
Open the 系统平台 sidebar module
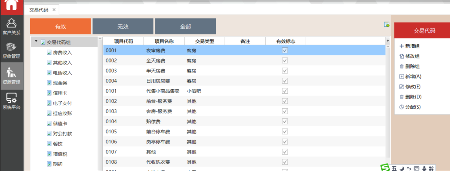point(11,101)
